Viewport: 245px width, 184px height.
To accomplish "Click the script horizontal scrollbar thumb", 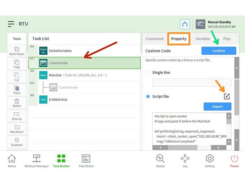I will 183,148.
